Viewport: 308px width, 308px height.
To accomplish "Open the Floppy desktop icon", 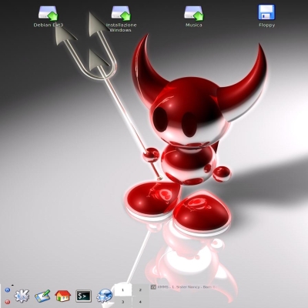I will click(266, 12).
